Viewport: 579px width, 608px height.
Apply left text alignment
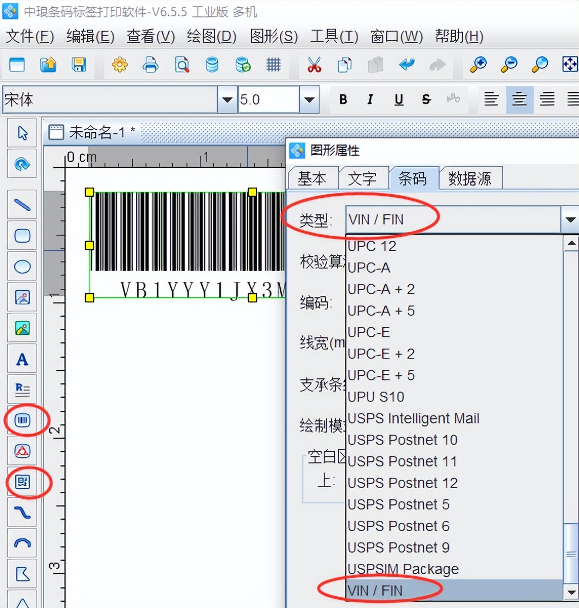(x=491, y=99)
